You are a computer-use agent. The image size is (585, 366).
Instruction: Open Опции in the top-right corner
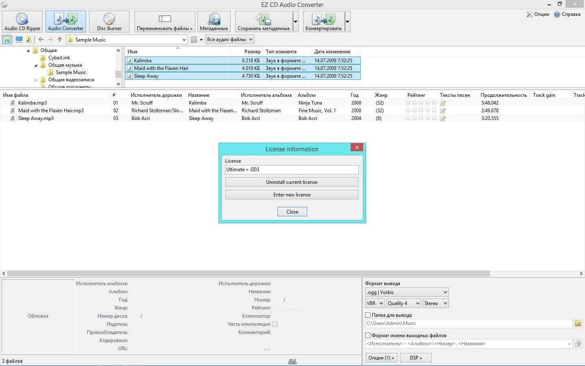pos(538,14)
